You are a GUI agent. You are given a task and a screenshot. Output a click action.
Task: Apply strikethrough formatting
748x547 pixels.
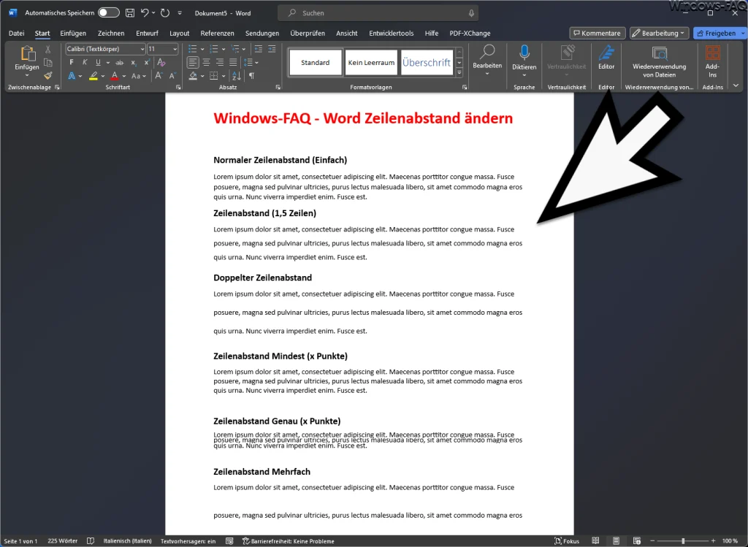coord(120,63)
